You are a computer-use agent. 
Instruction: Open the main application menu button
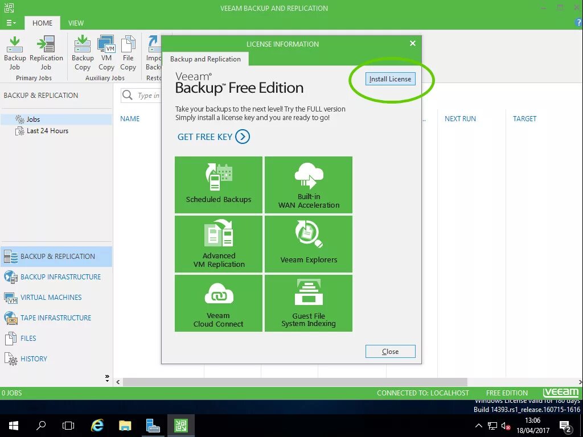(11, 23)
